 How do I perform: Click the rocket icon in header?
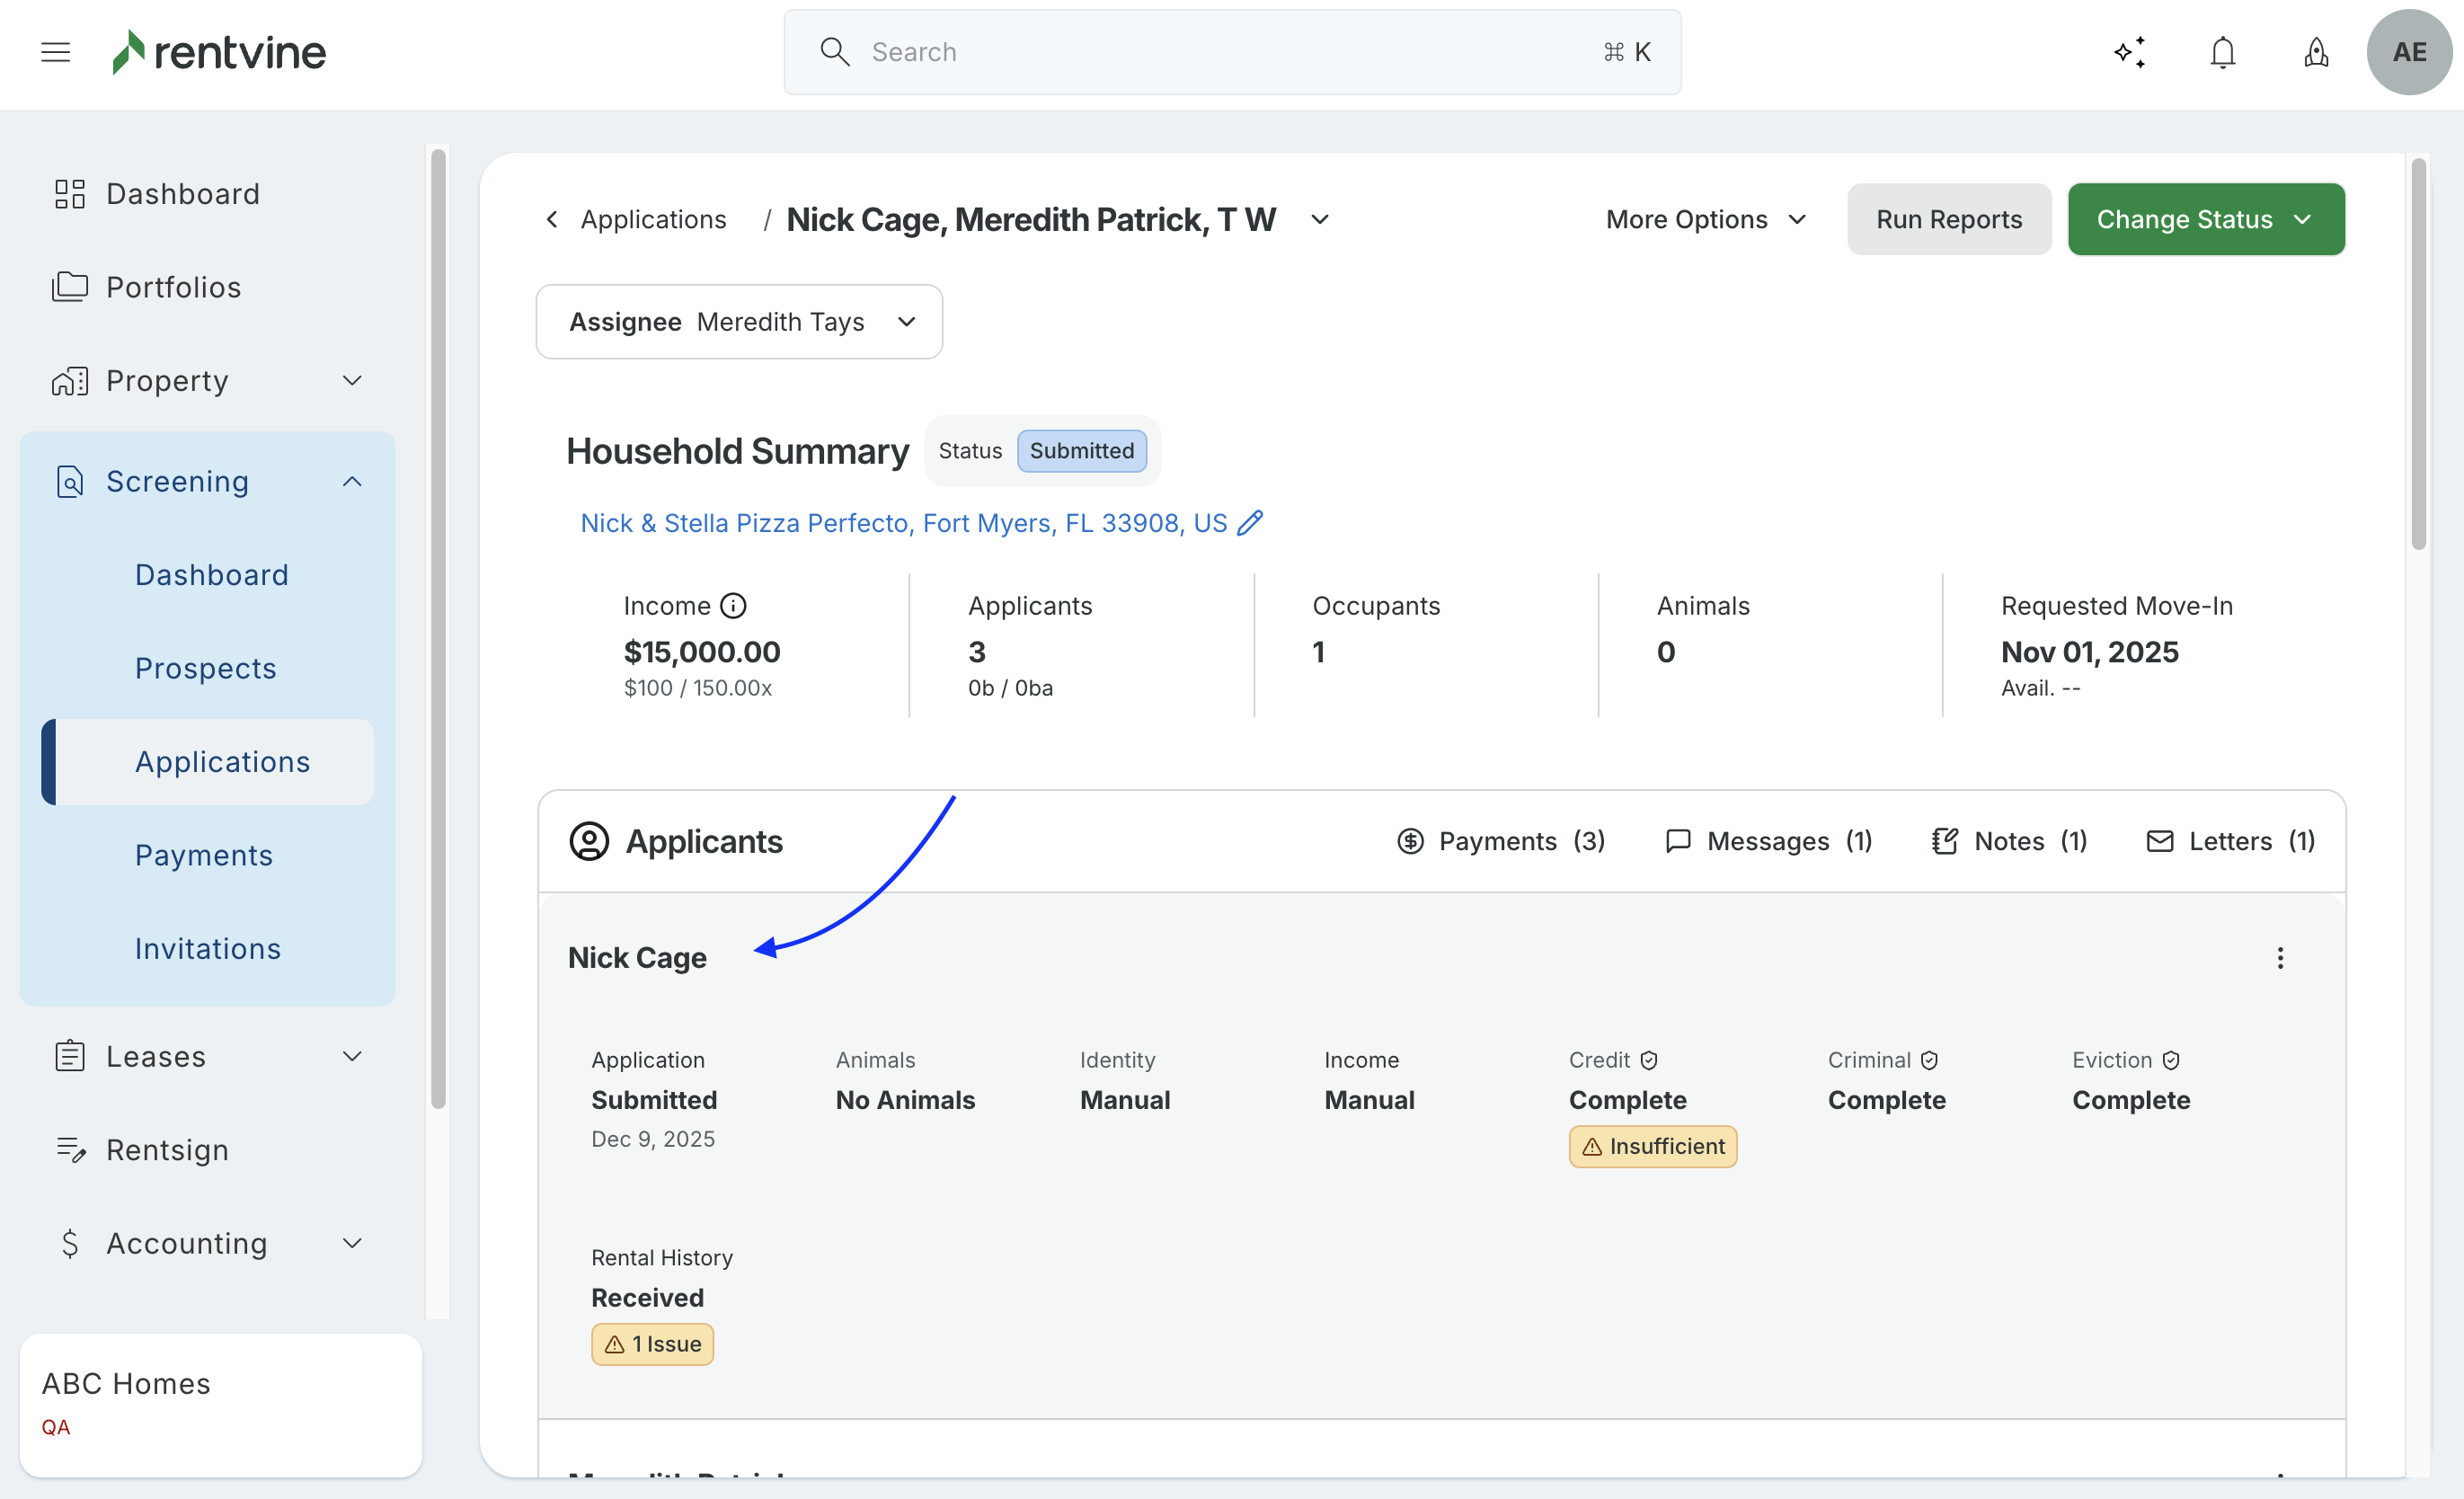(2316, 52)
